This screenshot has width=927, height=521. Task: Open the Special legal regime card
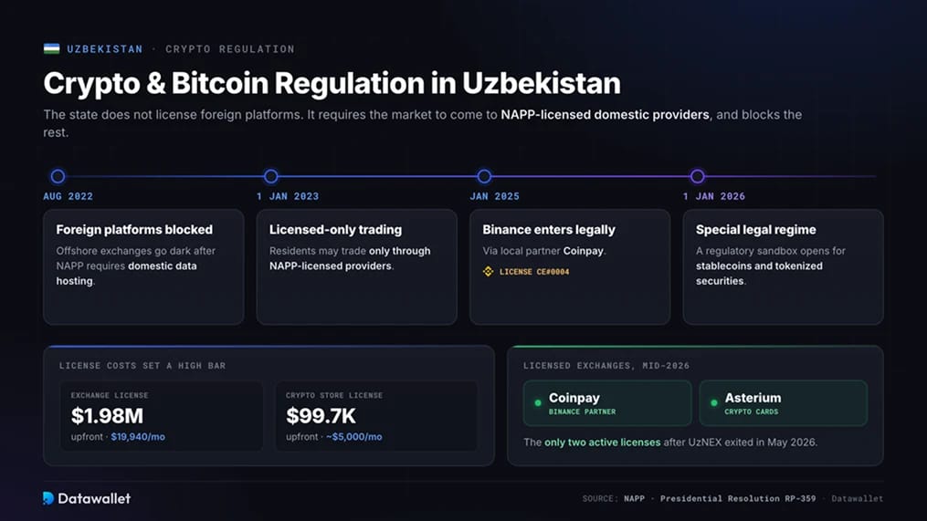784,266
